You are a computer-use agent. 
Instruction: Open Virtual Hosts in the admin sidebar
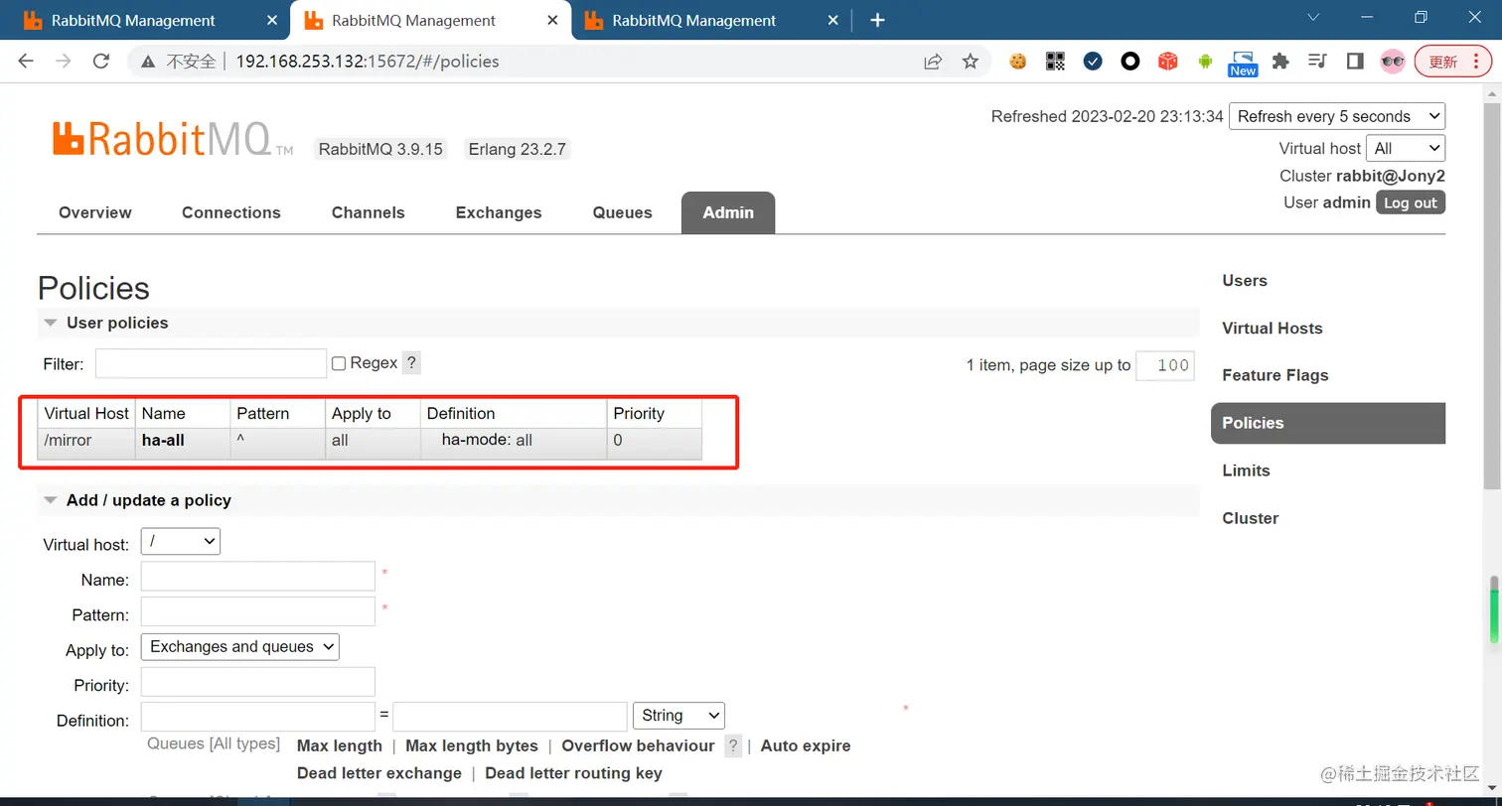1273,329
